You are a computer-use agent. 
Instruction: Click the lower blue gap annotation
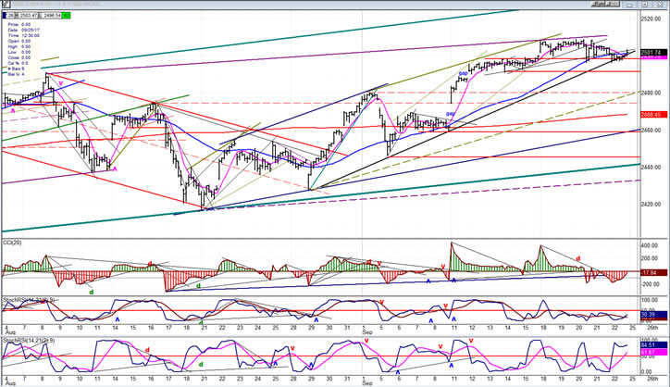(449, 115)
